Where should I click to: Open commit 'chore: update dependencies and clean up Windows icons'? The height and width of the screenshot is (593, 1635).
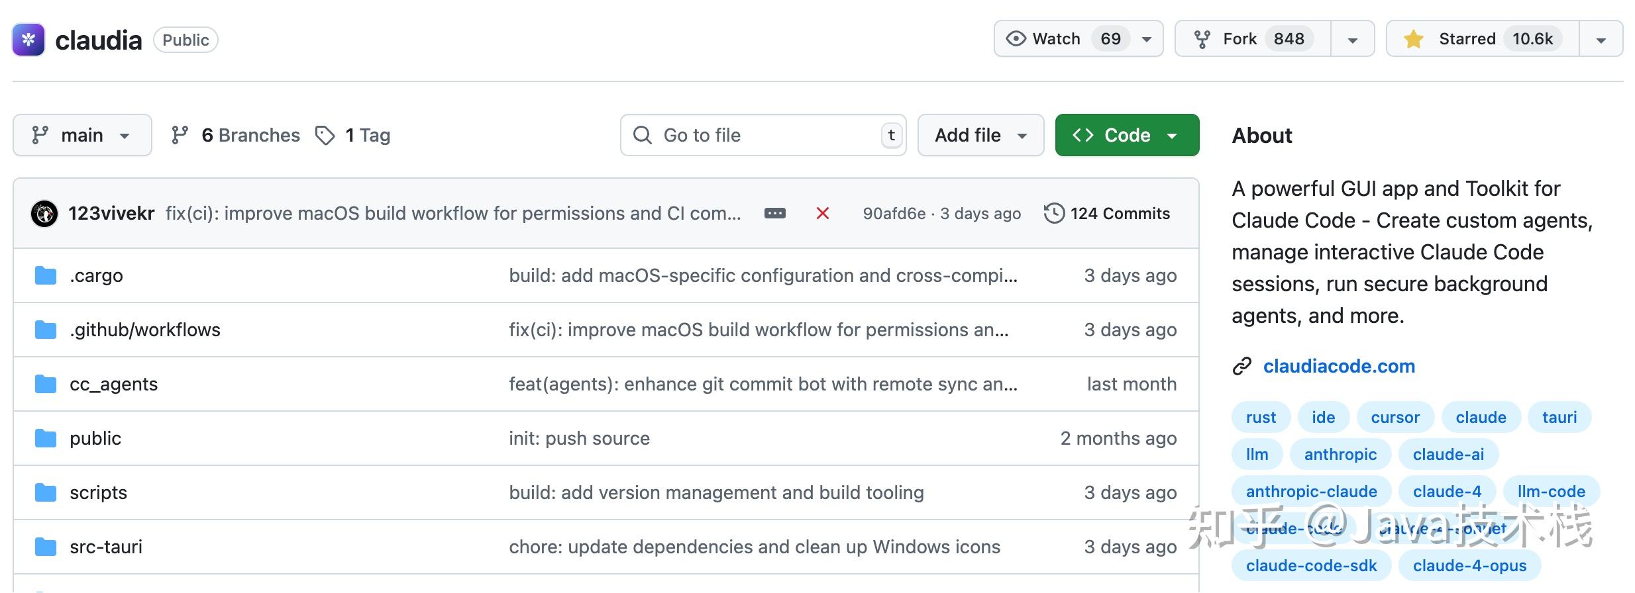(755, 547)
